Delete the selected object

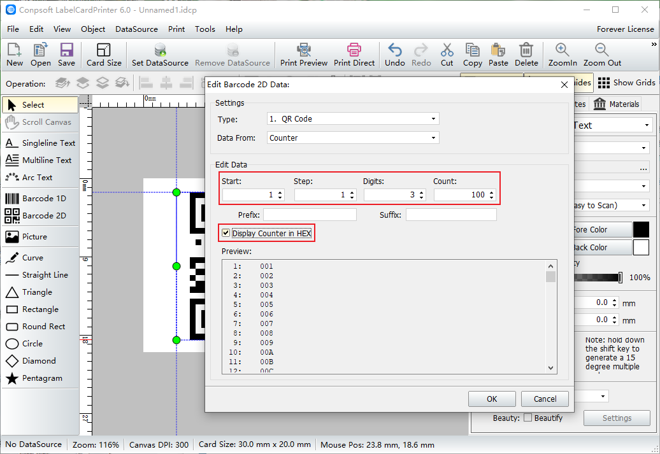(526, 55)
